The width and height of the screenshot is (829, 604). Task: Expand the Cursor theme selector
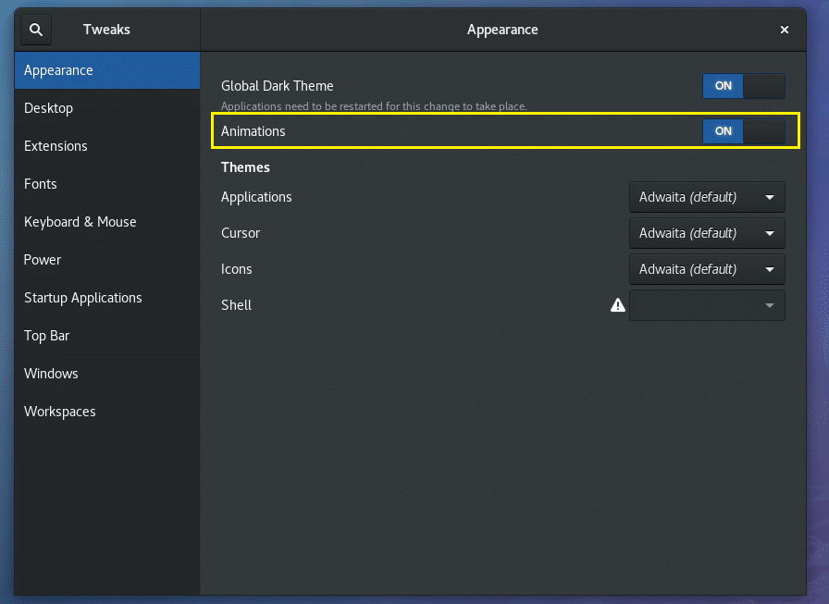706,233
